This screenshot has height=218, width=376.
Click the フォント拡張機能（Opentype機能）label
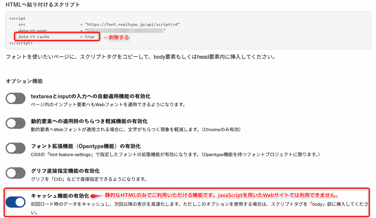coord(86,146)
